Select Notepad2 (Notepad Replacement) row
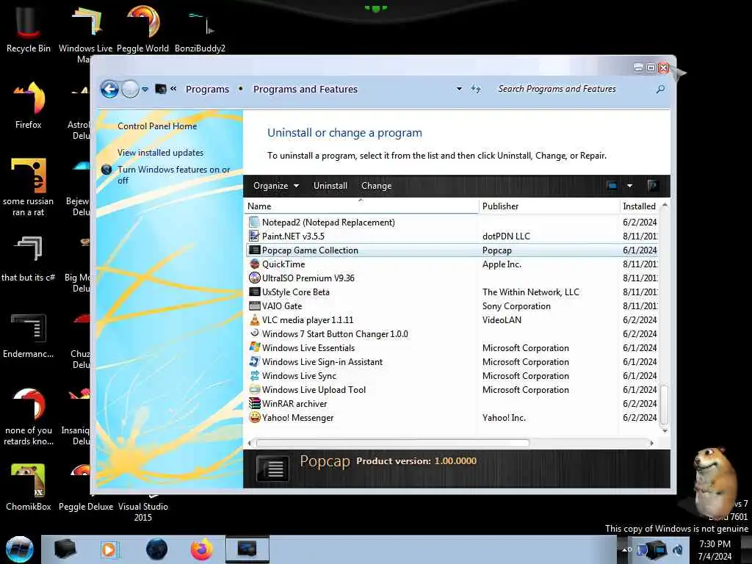This screenshot has width=752, height=564. 452,222
